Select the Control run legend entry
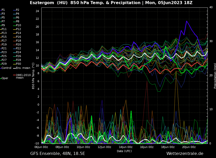Viewport: 216px width, 158px height. pyautogui.click(x=6, y=68)
